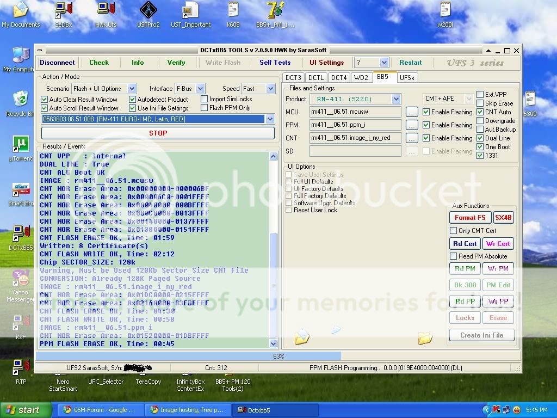Uncheck Use Ini File Settings
The image size is (557, 418).
(x=133, y=108)
